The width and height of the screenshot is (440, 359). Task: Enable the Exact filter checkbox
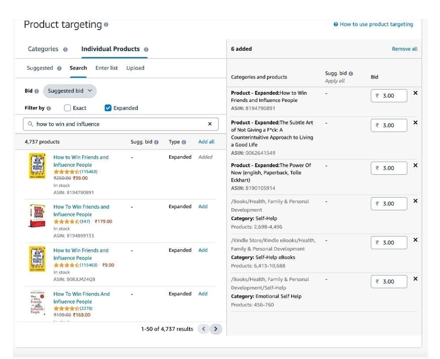point(67,108)
